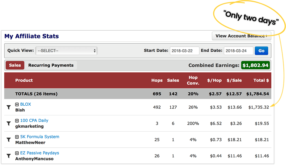This screenshot has height=165, width=286.
Task: Expand the BLOX row plus icon
Action: click(17, 104)
